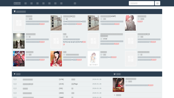Open the chapter link showing "442"
The height and width of the screenshot is (98, 174).
61,93
